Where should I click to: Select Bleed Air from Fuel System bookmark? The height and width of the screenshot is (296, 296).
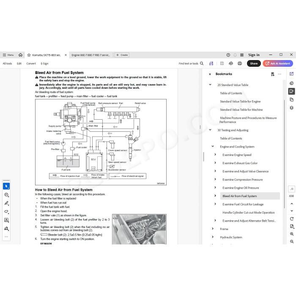250,196
